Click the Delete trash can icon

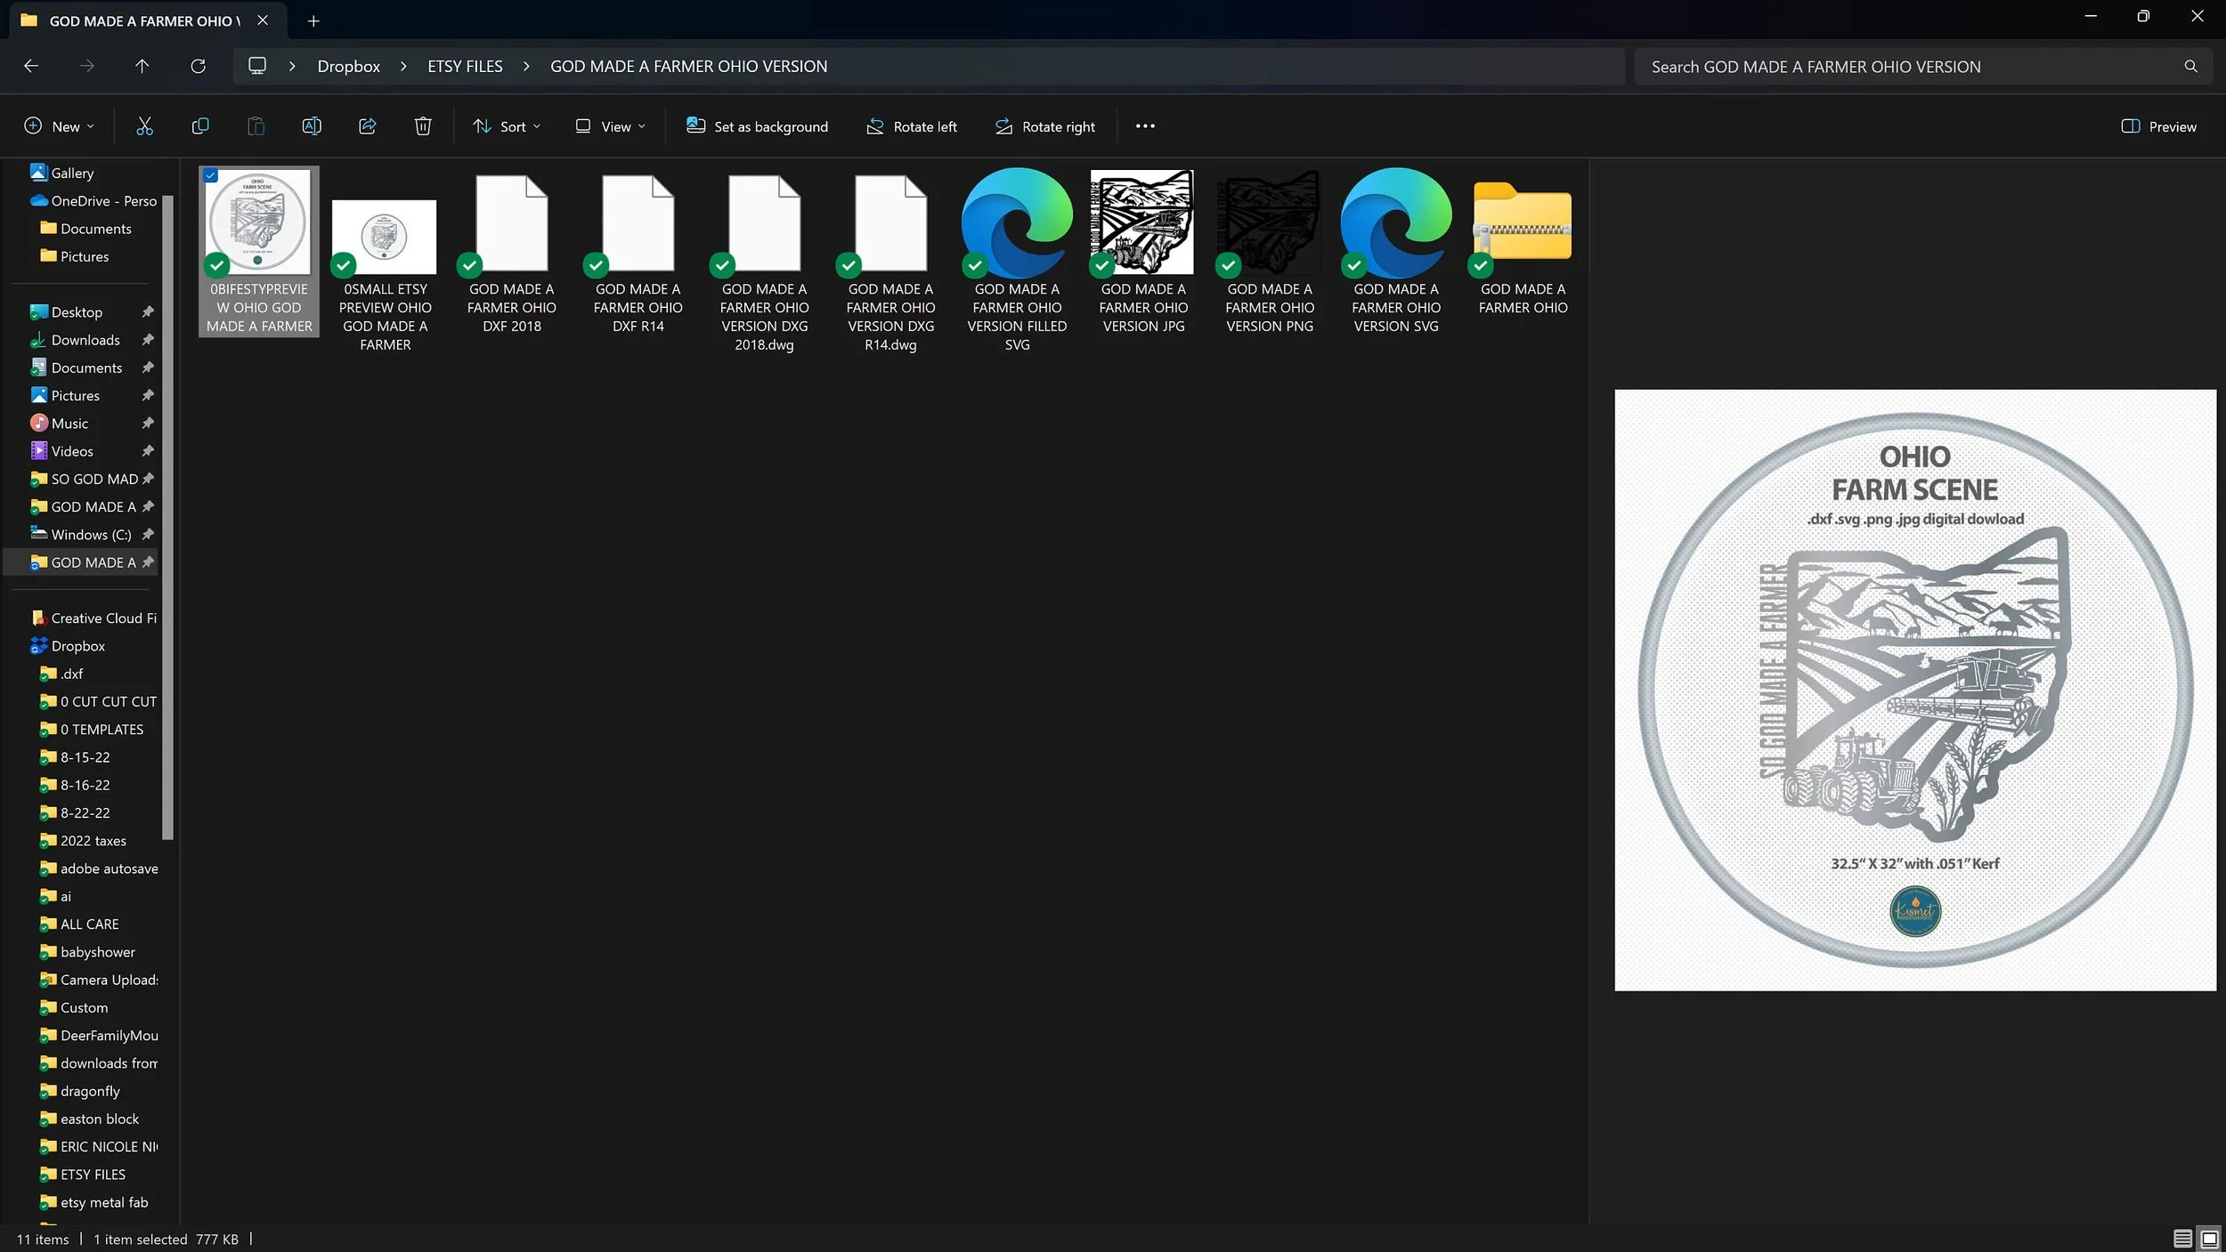tap(423, 126)
